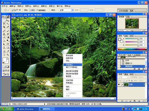Click swap foreground and background colors arrow
This screenshot has height=111, width=149.
8,58
